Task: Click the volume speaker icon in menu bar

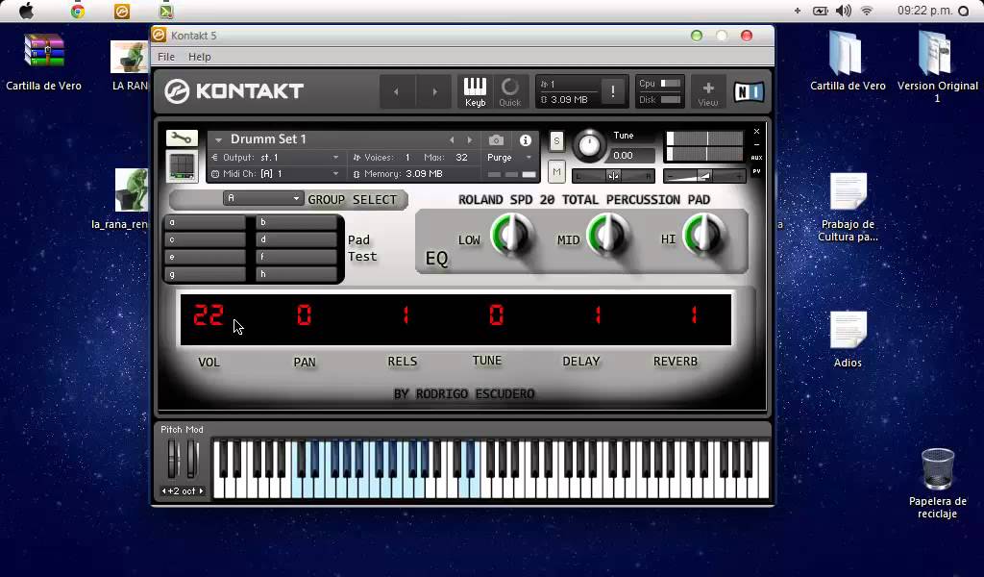Action: 844,11
